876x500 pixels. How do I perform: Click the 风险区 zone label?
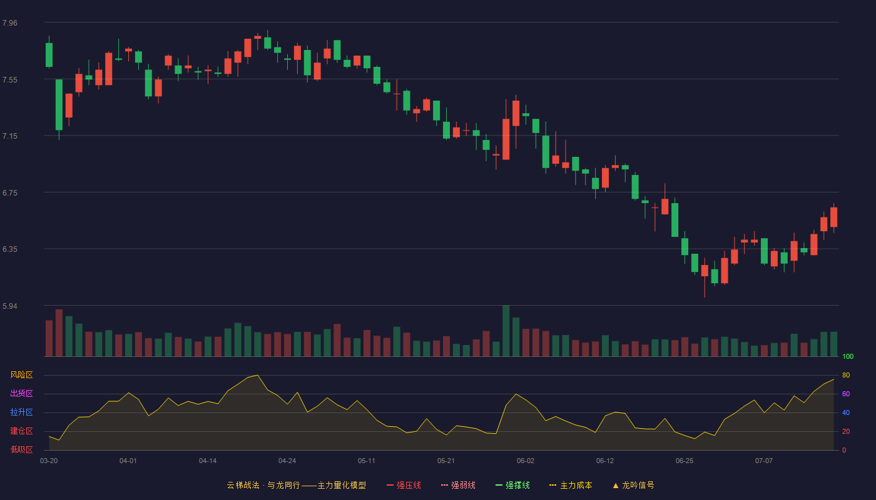21,375
